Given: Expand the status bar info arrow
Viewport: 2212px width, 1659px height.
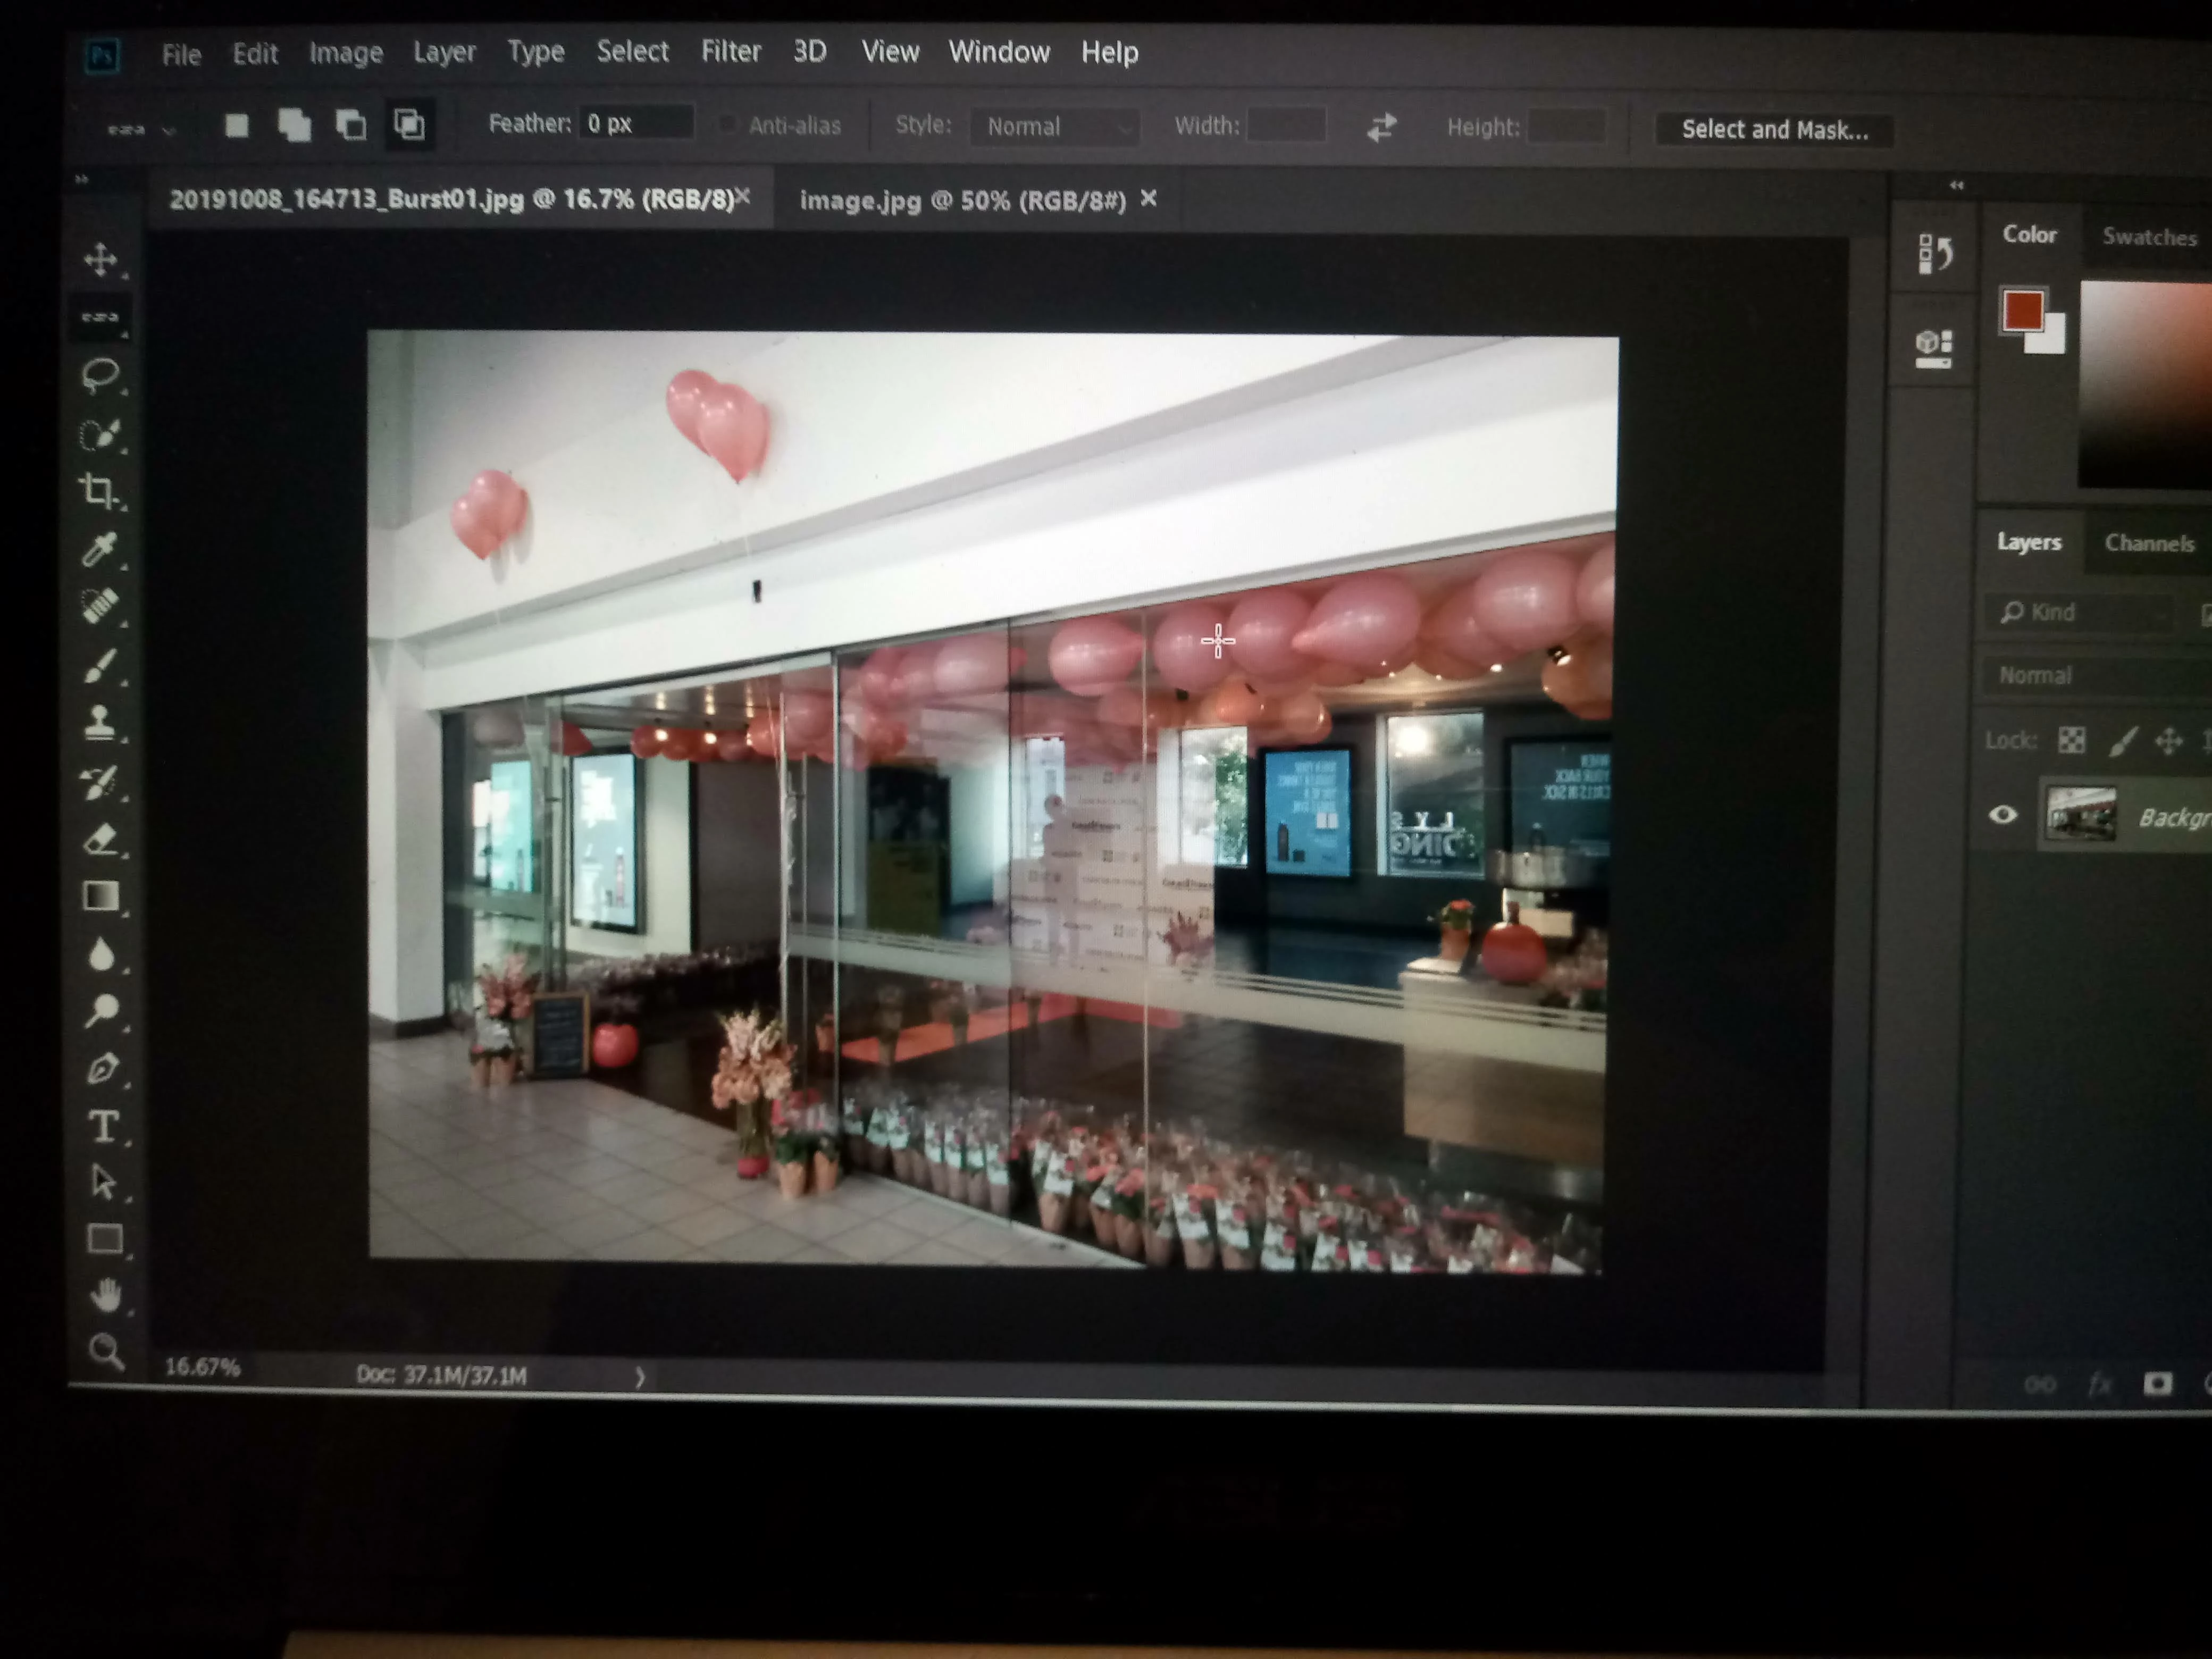Looking at the screenshot, I should (x=640, y=1377).
